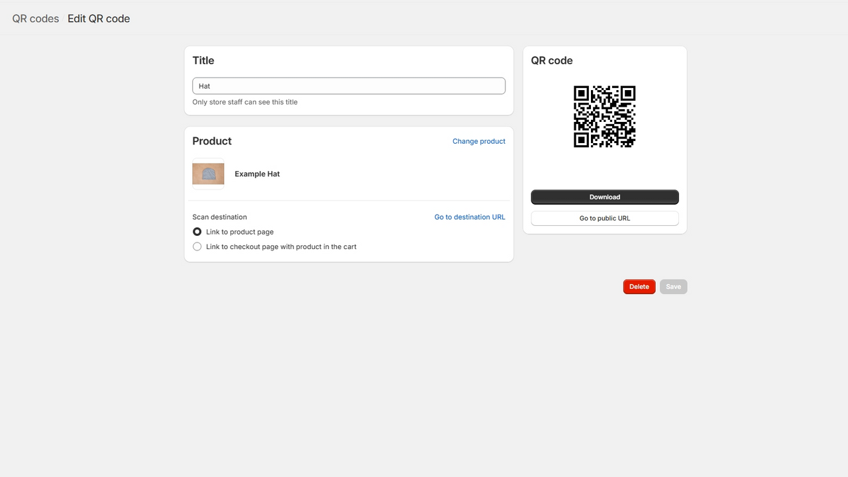Delete this QR code
This screenshot has height=477, width=848.
coord(639,287)
